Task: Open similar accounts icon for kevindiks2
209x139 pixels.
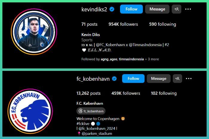Action: point(176,9)
